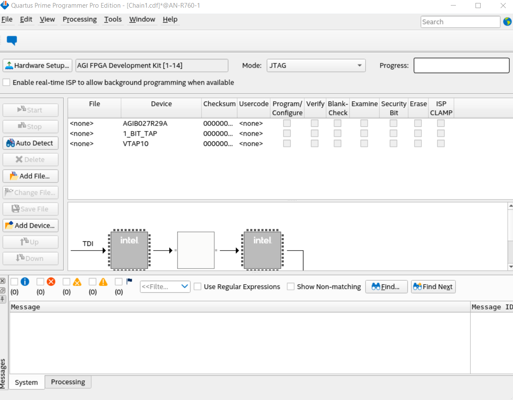513x400 pixels.
Task: Click the Add File button
Action: [x=31, y=176]
